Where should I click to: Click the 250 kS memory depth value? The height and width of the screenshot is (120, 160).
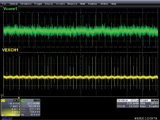click(x=121, y=106)
